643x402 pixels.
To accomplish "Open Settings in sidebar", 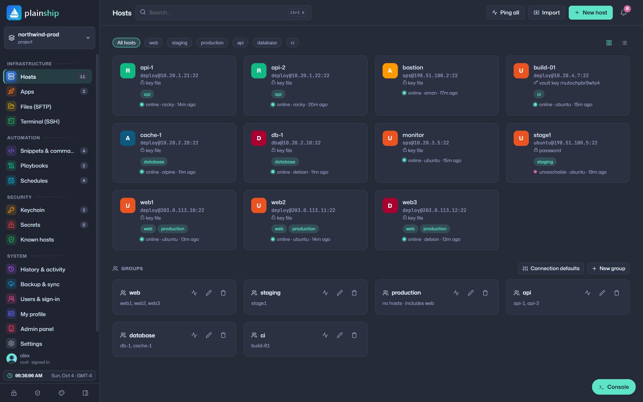I will (x=48, y=344).
